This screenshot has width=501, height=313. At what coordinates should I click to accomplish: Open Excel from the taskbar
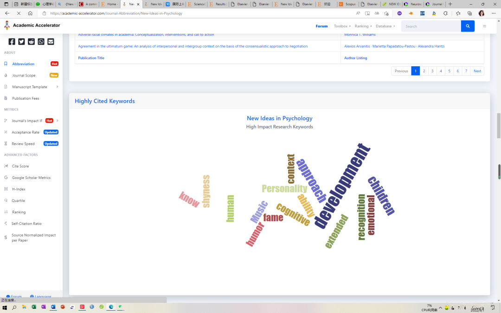pos(33,307)
